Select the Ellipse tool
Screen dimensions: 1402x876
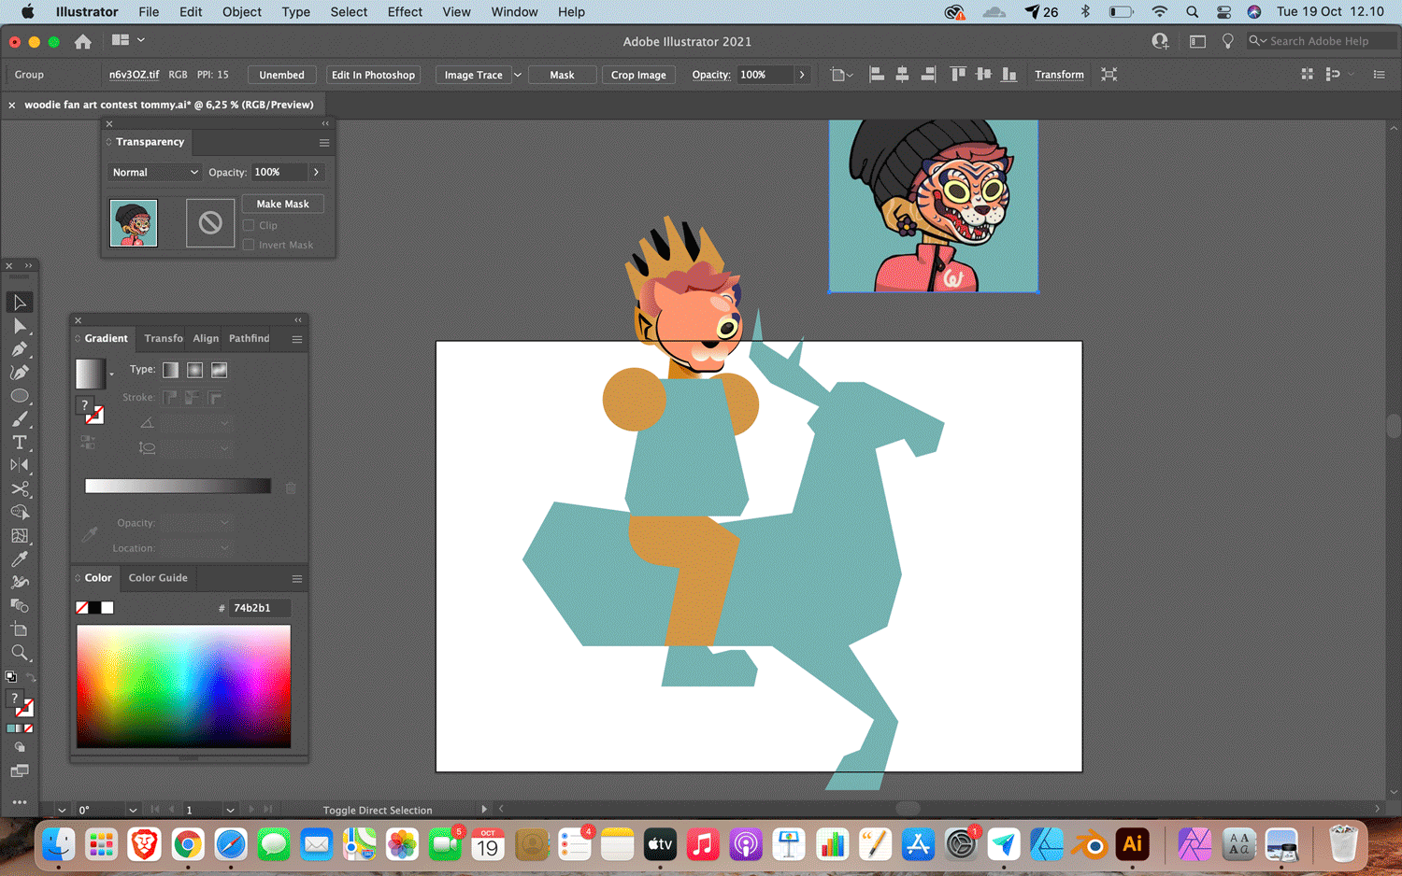click(x=20, y=396)
